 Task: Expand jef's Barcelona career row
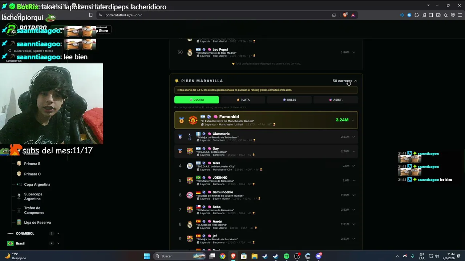click(x=353, y=239)
